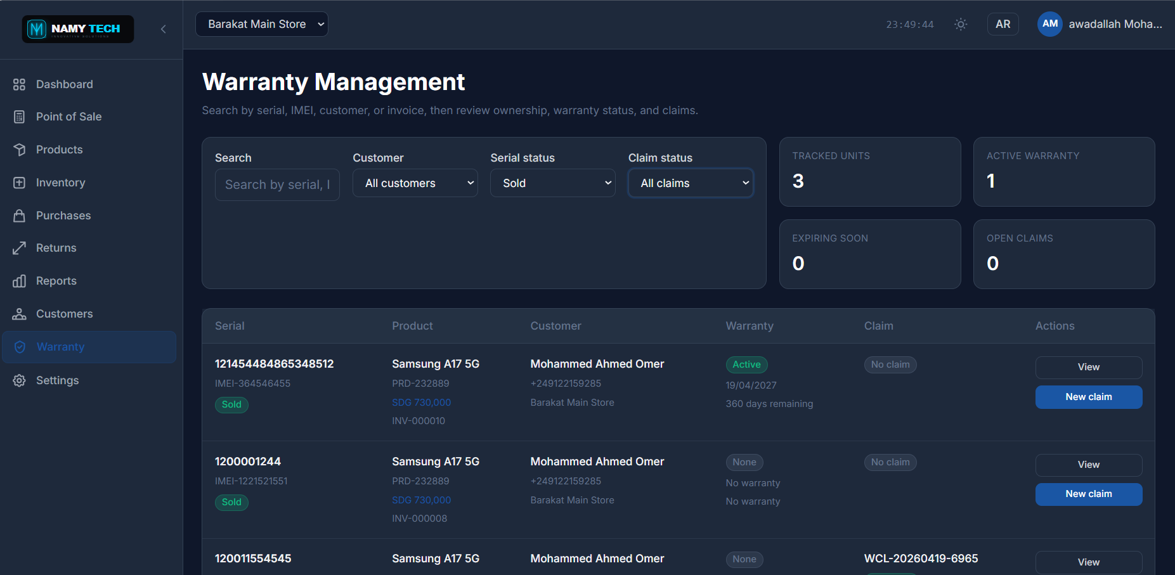Click the Sold badge under IMEI-1221521551
The height and width of the screenshot is (575, 1175).
231,502
